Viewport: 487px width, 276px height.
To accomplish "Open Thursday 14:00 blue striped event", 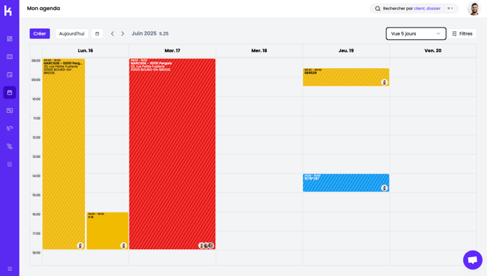I will point(346,183).
